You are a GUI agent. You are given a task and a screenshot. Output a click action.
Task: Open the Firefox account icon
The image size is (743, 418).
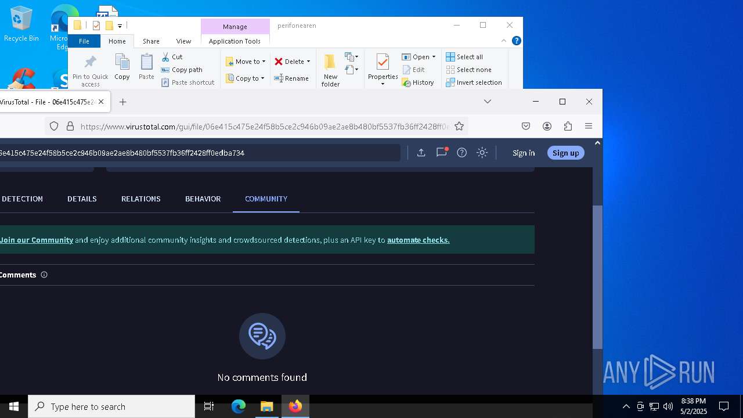[x=547, y=127]
